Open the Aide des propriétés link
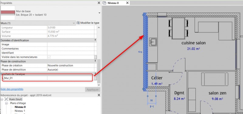This screenshot has height=114, width=243. pos(12,89)
